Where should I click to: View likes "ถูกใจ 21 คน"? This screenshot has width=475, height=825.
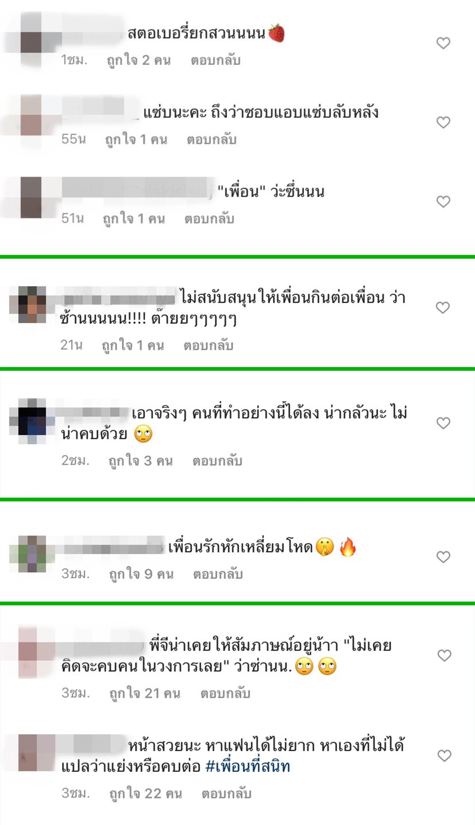click(x=145, y=693)
